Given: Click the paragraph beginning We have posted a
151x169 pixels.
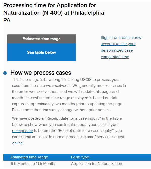Looking at the screenshot, I should click(68, 131).
